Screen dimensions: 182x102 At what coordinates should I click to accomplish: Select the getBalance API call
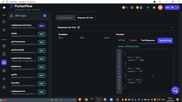(28, 67)
